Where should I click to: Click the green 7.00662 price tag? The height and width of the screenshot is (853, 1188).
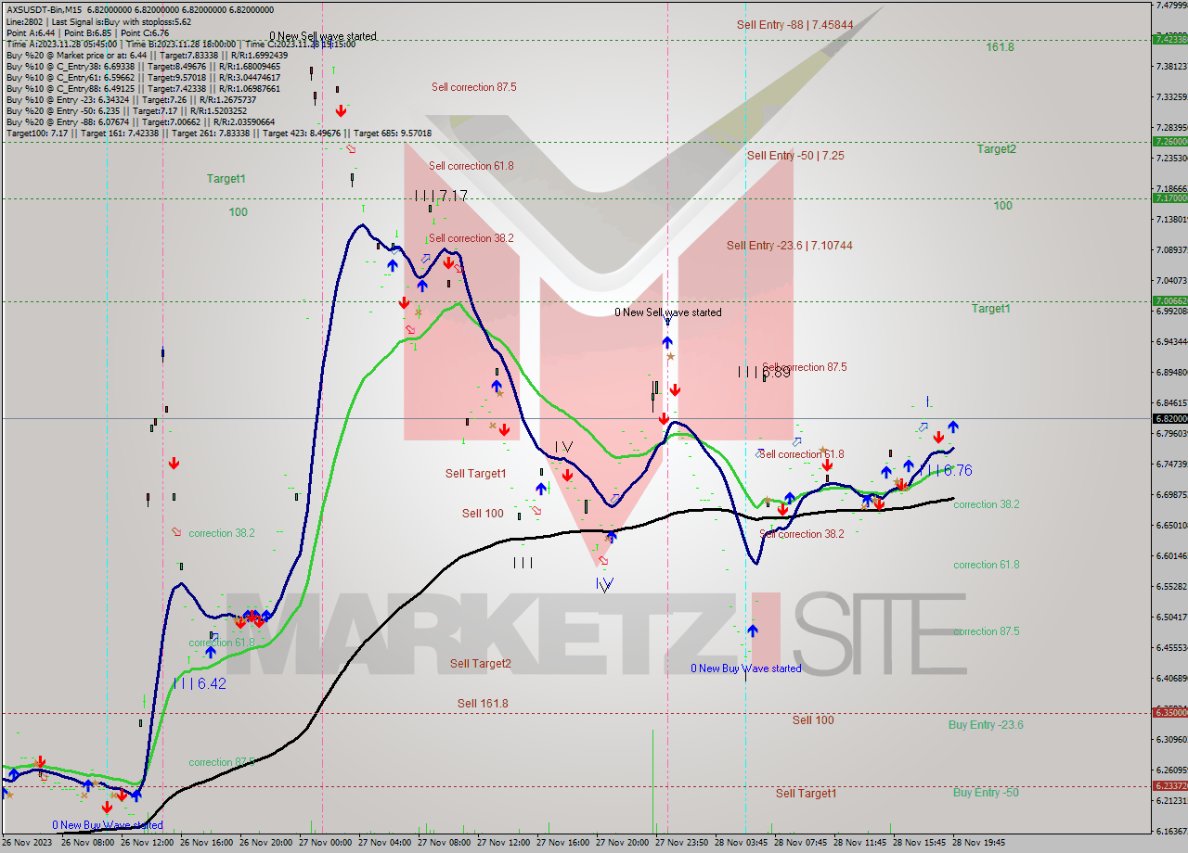(1169, 300)
